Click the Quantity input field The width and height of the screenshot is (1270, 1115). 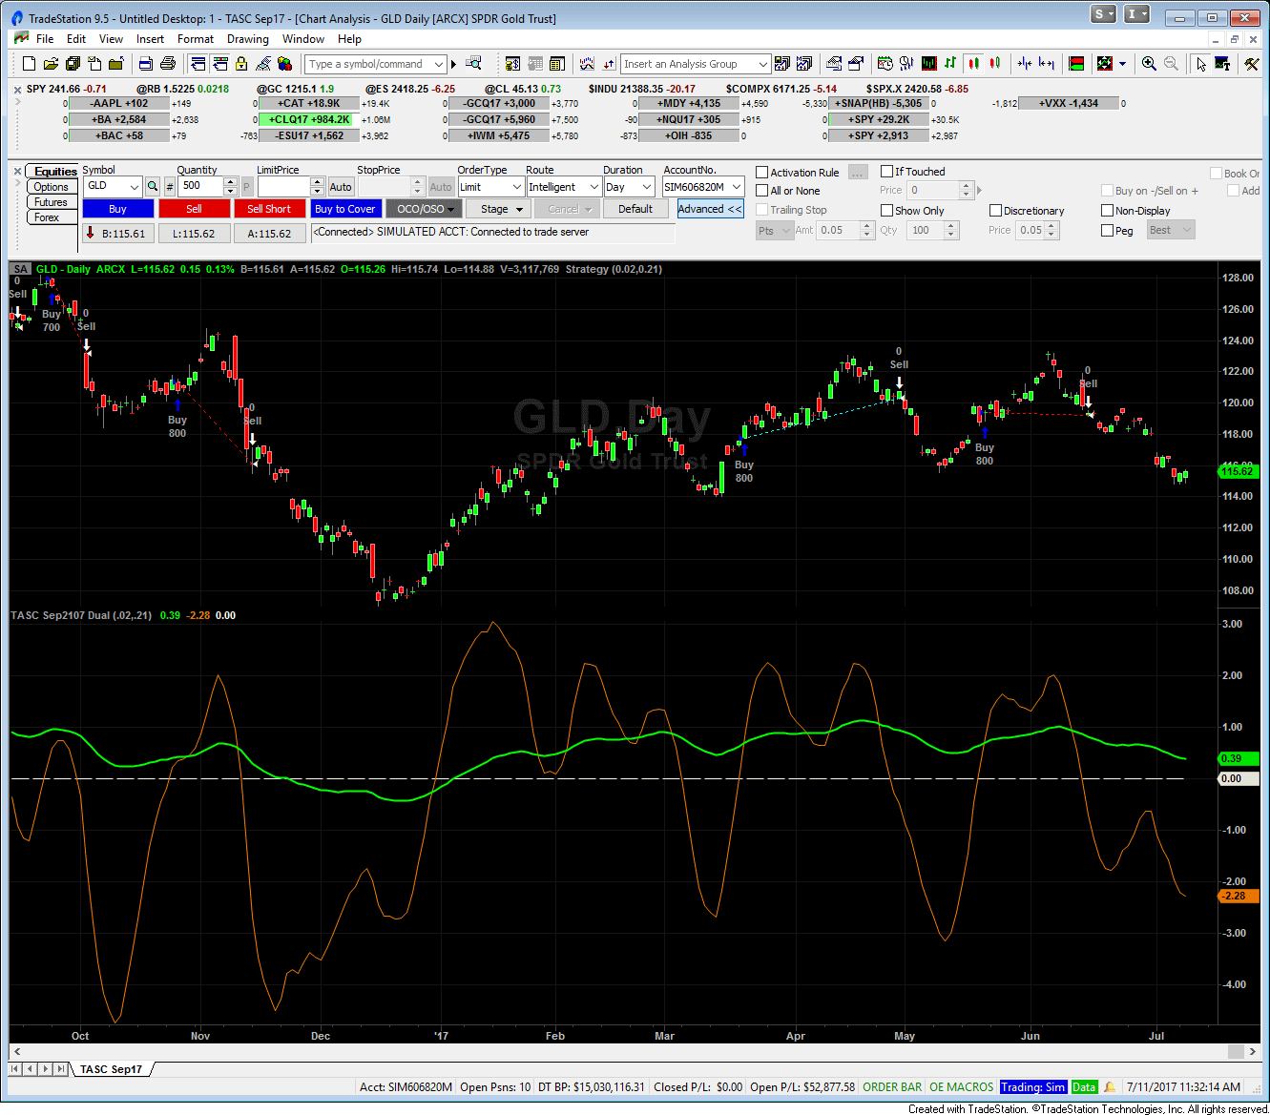click(199, 186)
